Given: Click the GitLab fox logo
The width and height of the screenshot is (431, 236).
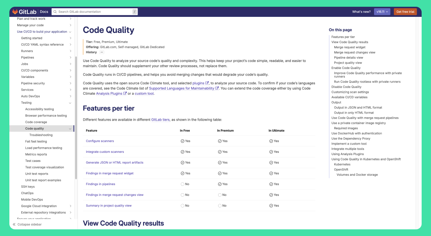Looking at the screenshot, I should (x=15, y=12).
